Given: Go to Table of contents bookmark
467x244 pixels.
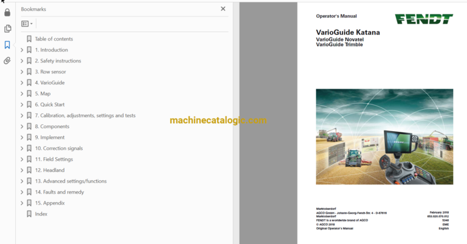Looking at the screenshot, I should [x=54, y=39].
